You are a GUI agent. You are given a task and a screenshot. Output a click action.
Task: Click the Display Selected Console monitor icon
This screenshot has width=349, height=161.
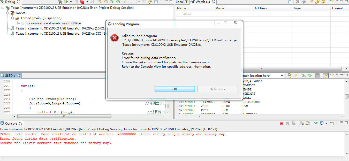tap(322, 123)
